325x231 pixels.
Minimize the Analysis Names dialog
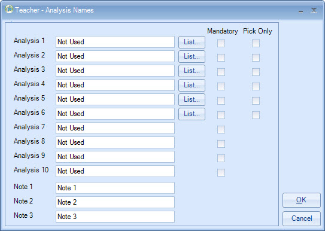pyautogui.click(x=300, y=11)
